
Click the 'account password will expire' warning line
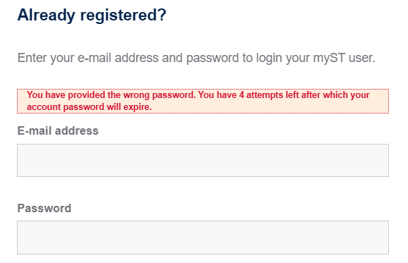(89, 106)
